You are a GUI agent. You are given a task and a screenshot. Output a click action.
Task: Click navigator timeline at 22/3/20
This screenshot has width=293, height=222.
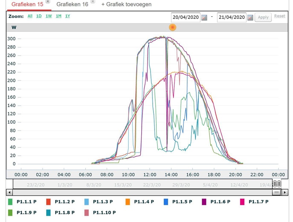(x=152, y=185)
